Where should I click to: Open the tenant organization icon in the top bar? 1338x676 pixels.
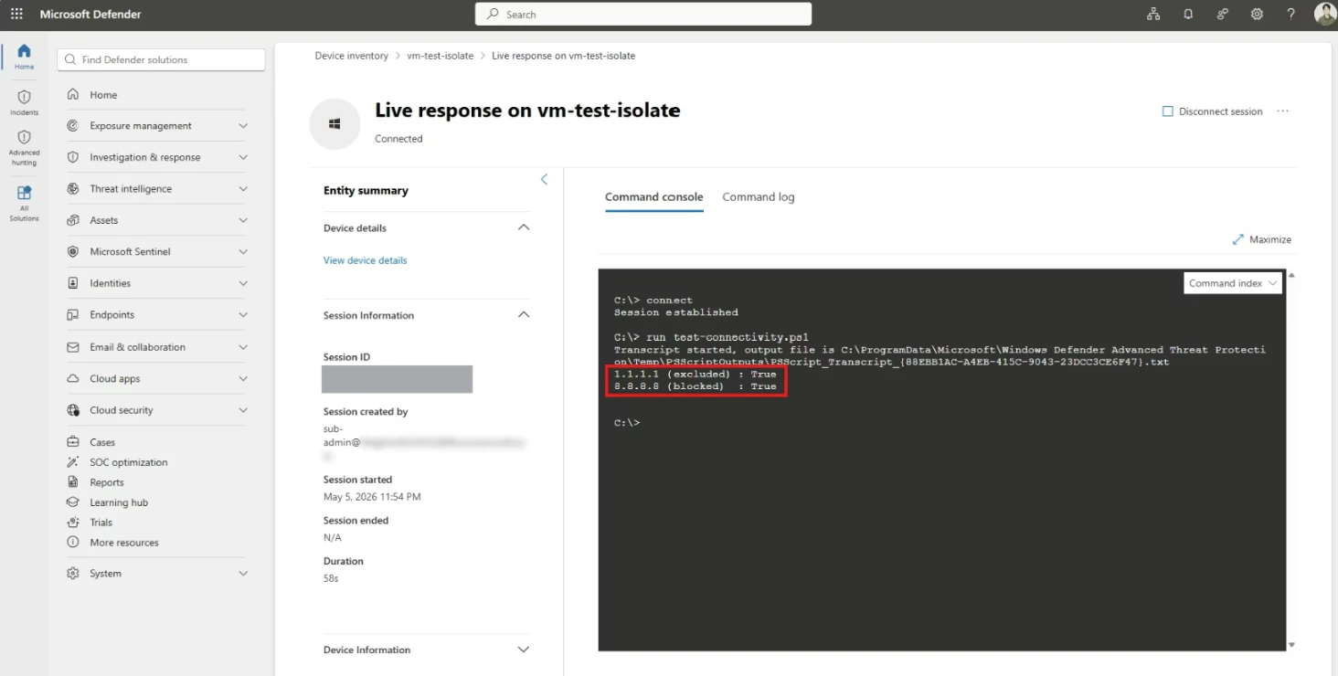[x=1153, y=14]
